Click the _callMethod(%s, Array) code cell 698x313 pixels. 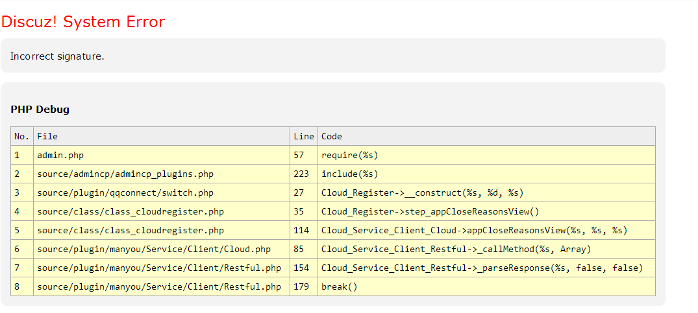(456, 249)
